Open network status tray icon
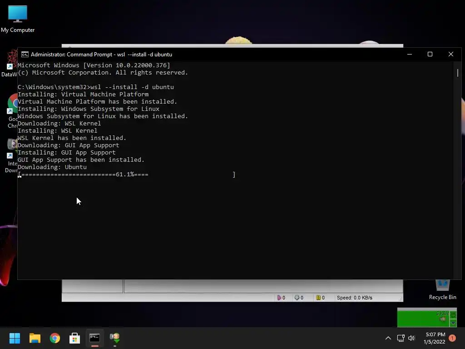The height and width of the screenshot is (349, 465). coord(401,338)
